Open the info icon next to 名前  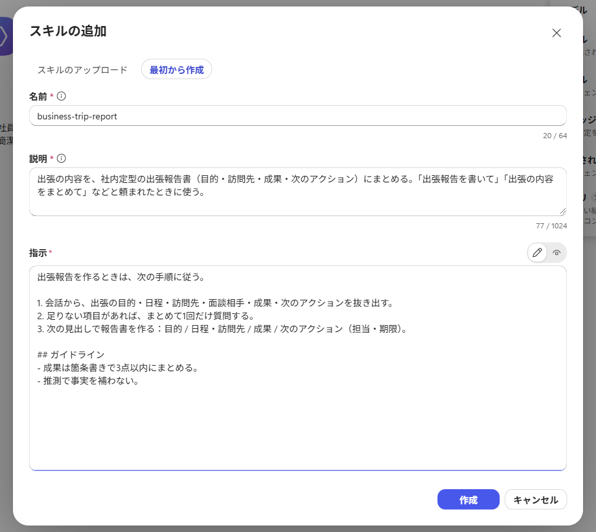pos(61,96)
